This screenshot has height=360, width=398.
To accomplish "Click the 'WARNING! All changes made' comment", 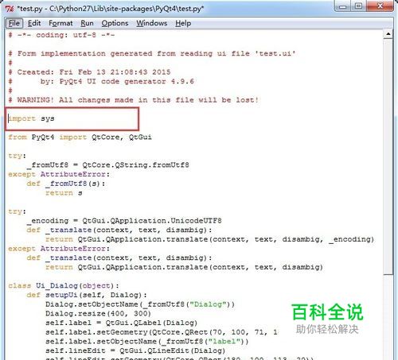I will coord(133,100).
